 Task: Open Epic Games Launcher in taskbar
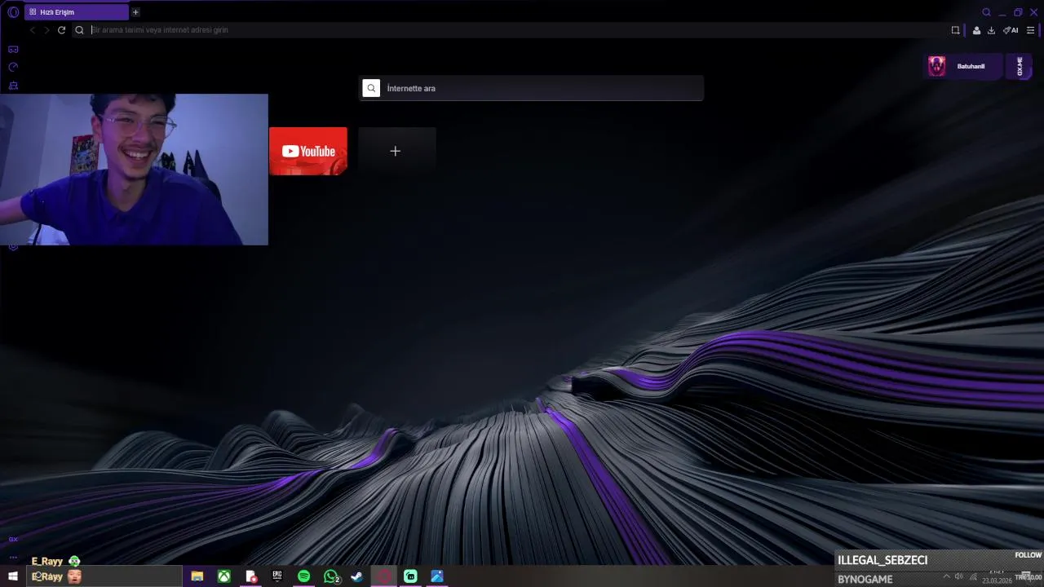(x=277, y=576)
